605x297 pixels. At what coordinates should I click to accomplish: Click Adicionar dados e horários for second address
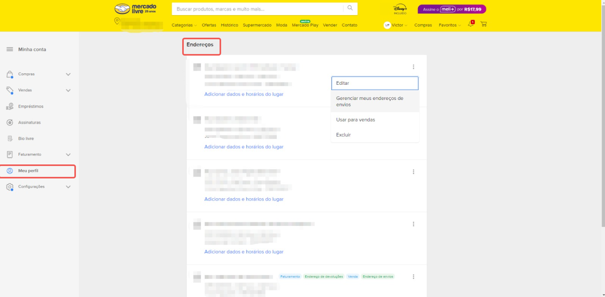pyautogui.click(x=244, y=147)
